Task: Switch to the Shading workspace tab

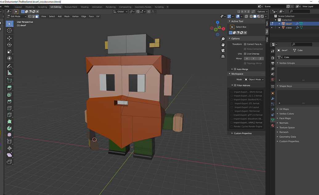Action: [85, 7]
